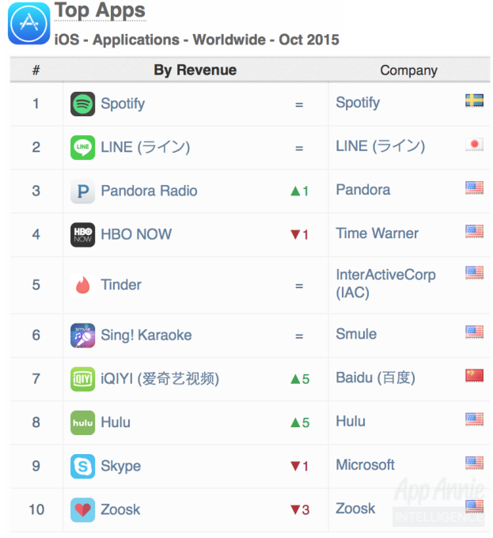The width and height of the screenshot is (493, 538).
Task: Click the Pandora Radio app icon
Action: click(82, 191)
